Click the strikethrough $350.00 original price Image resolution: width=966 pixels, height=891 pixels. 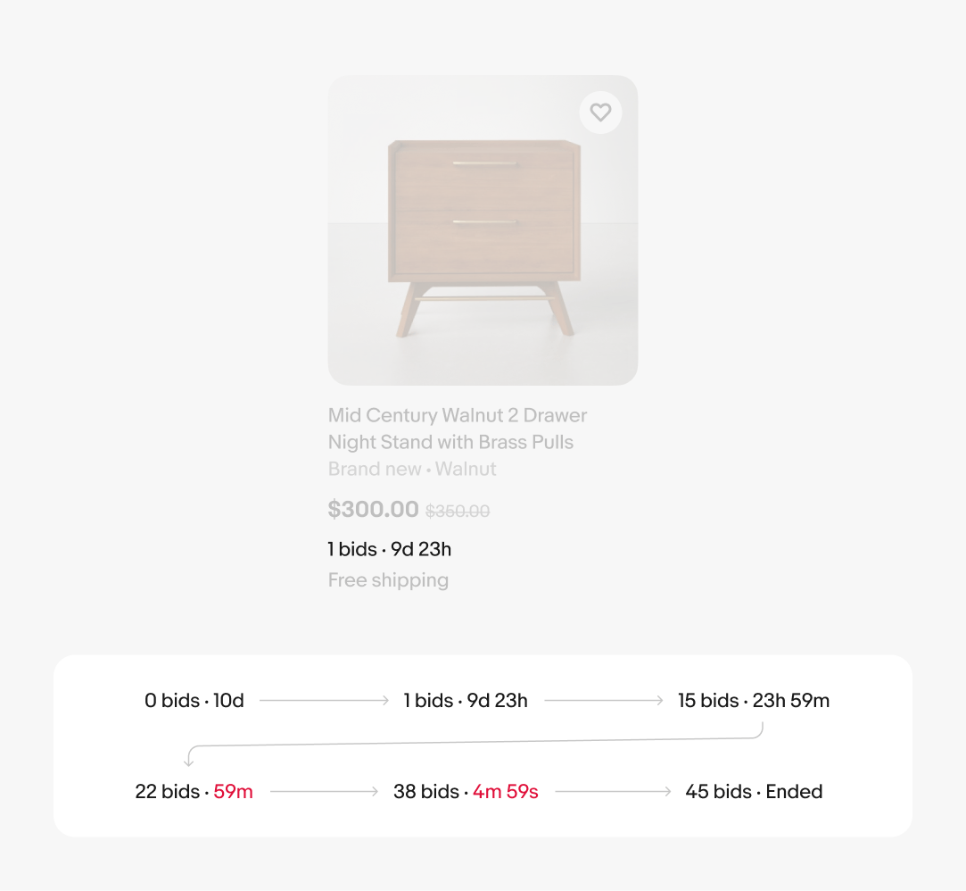[x=458, y=512]
